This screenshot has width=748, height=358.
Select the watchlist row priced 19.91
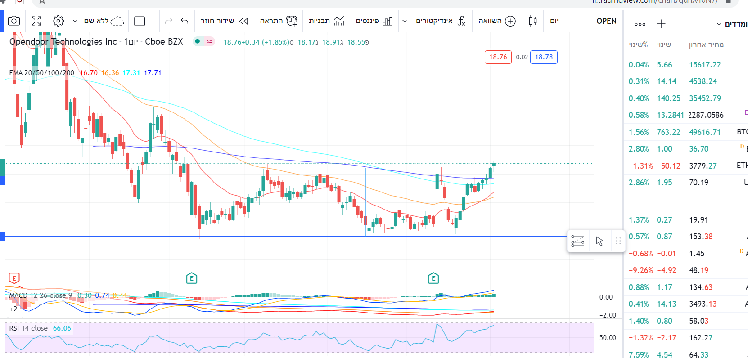pos(686,220)
